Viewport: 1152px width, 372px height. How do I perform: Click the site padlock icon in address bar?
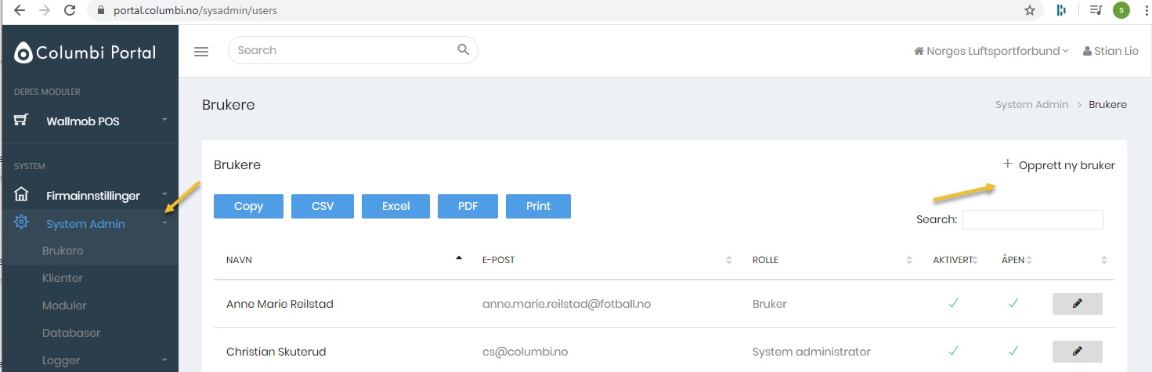click(x=100, y=12)
